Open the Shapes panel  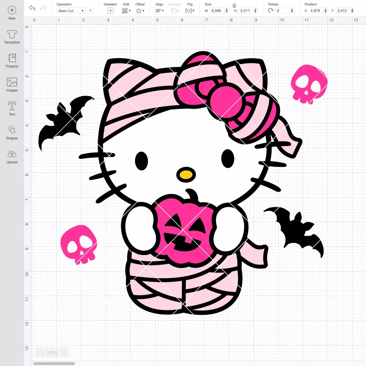coord(12,130)
